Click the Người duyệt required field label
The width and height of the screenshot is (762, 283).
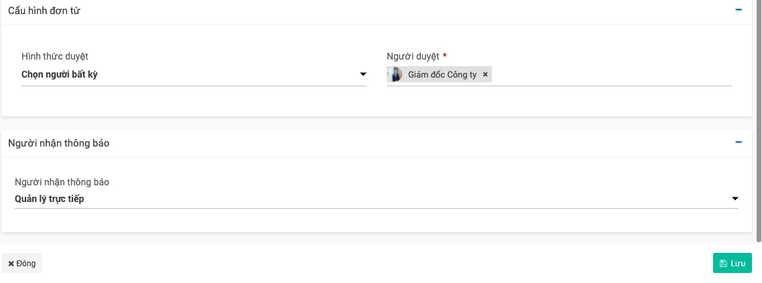[413, 57]
